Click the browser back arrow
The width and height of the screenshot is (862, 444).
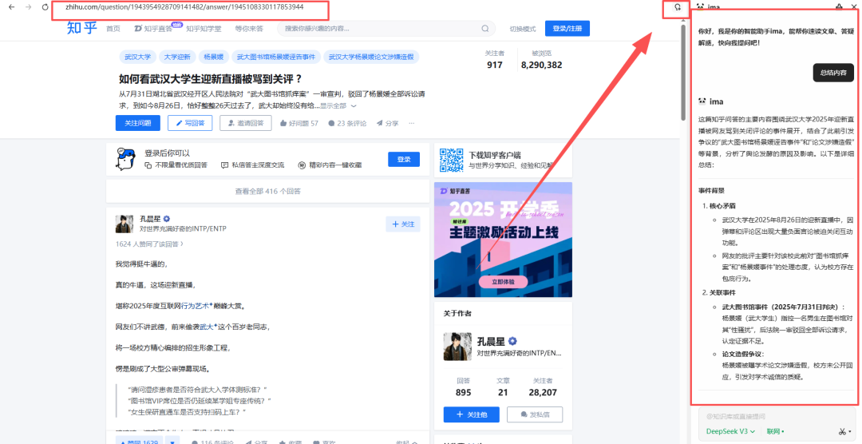[x=11, y=7]
